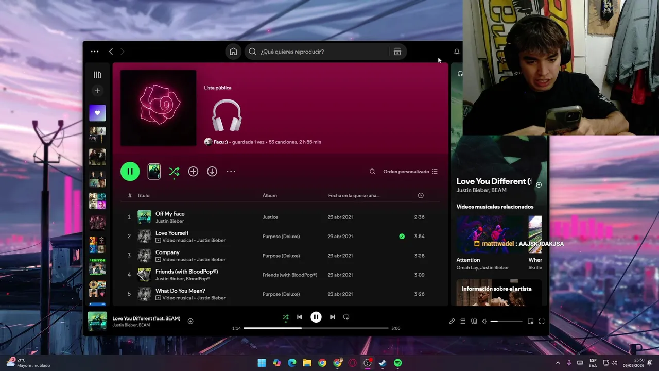Select 'Friends (with BloodPop®)' track title
Screen dimensions: 659x371
pos(186,272)
